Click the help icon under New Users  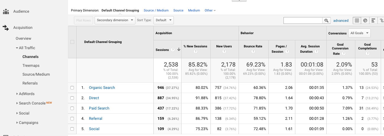point(224,52)
